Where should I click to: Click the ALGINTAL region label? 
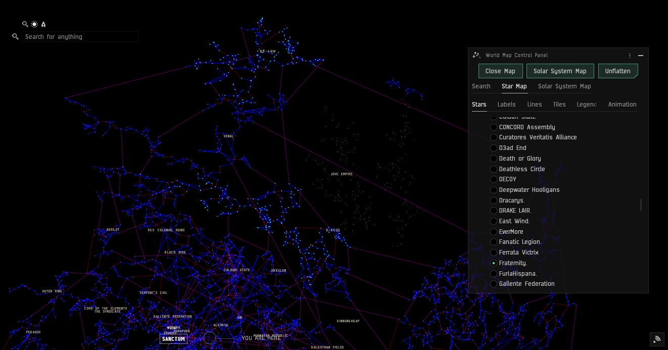(221, 325)
